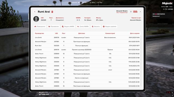Click the Снять WARN button
Screen dimensions: 174x97
83,26
